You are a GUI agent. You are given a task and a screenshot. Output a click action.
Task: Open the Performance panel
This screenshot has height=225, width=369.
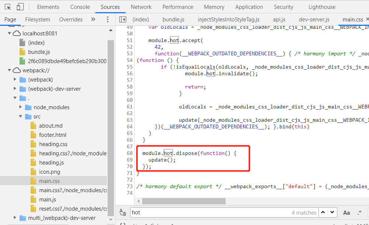coord(178,7)
